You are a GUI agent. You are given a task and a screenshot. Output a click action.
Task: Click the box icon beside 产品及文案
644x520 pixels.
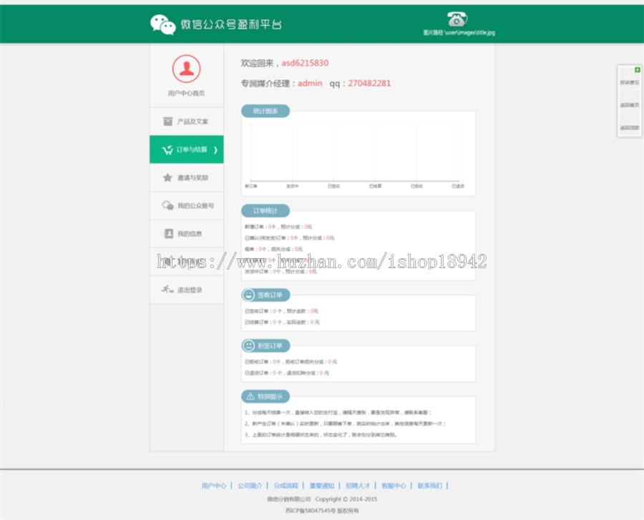coord(168,121)
